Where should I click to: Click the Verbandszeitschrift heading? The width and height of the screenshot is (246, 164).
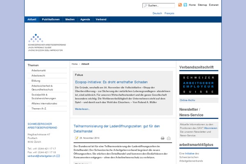(x=196, y=67)
